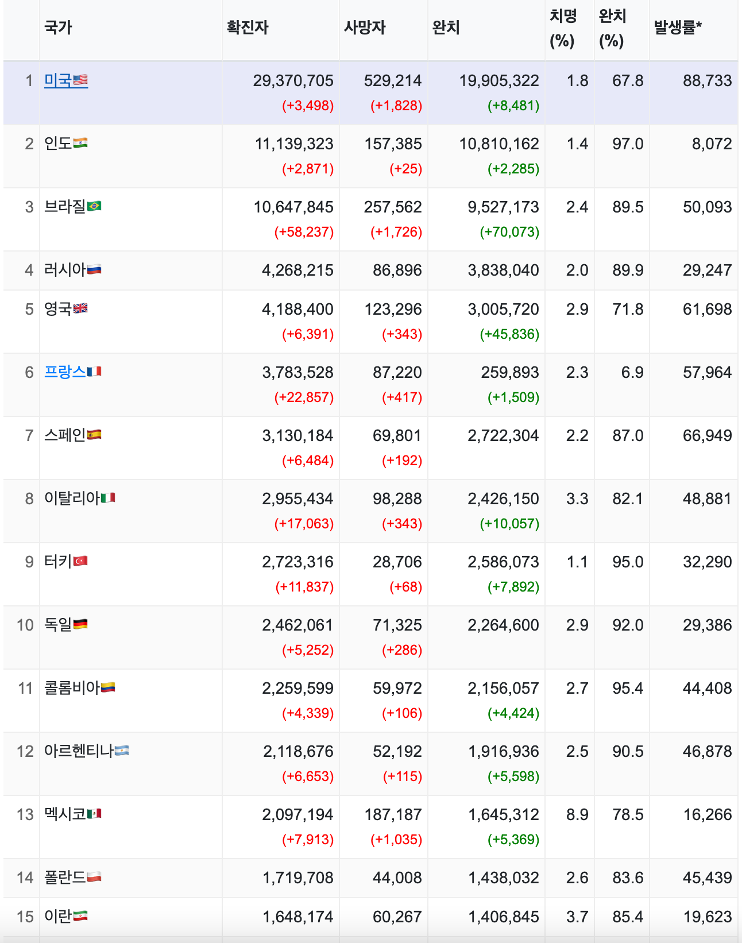
Task: Click the India flag icon
Action: 80,143
